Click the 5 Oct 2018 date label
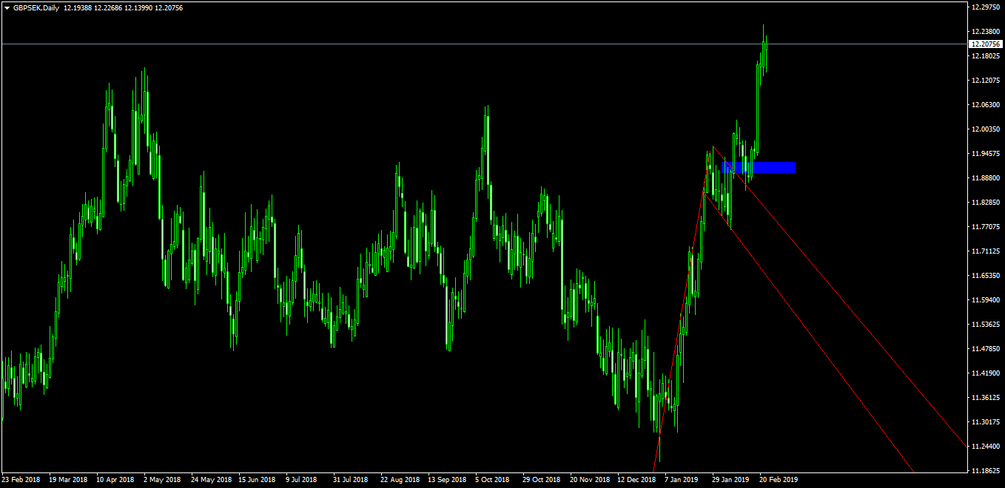Viewport: 1005px width, 488px height. 493,479
